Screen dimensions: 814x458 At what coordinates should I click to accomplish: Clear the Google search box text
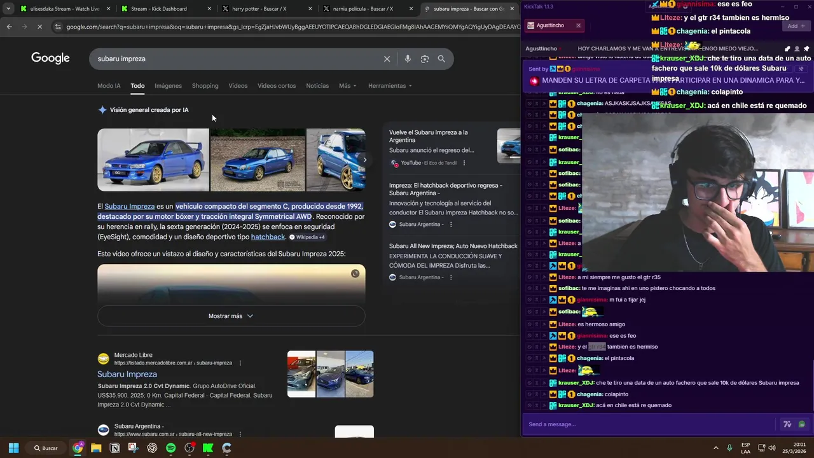tap(387, 59)
